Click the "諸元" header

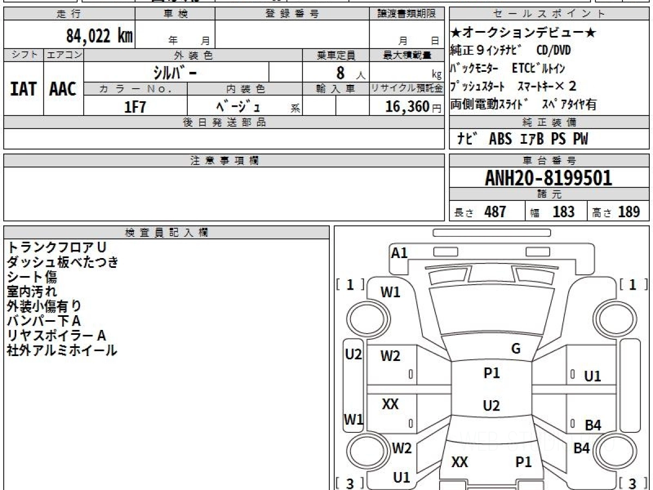[x=549, y=194]
